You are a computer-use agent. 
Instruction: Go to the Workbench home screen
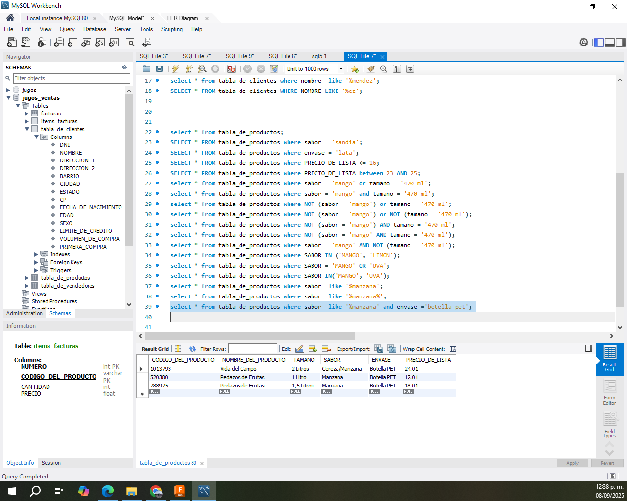point(10,18)
